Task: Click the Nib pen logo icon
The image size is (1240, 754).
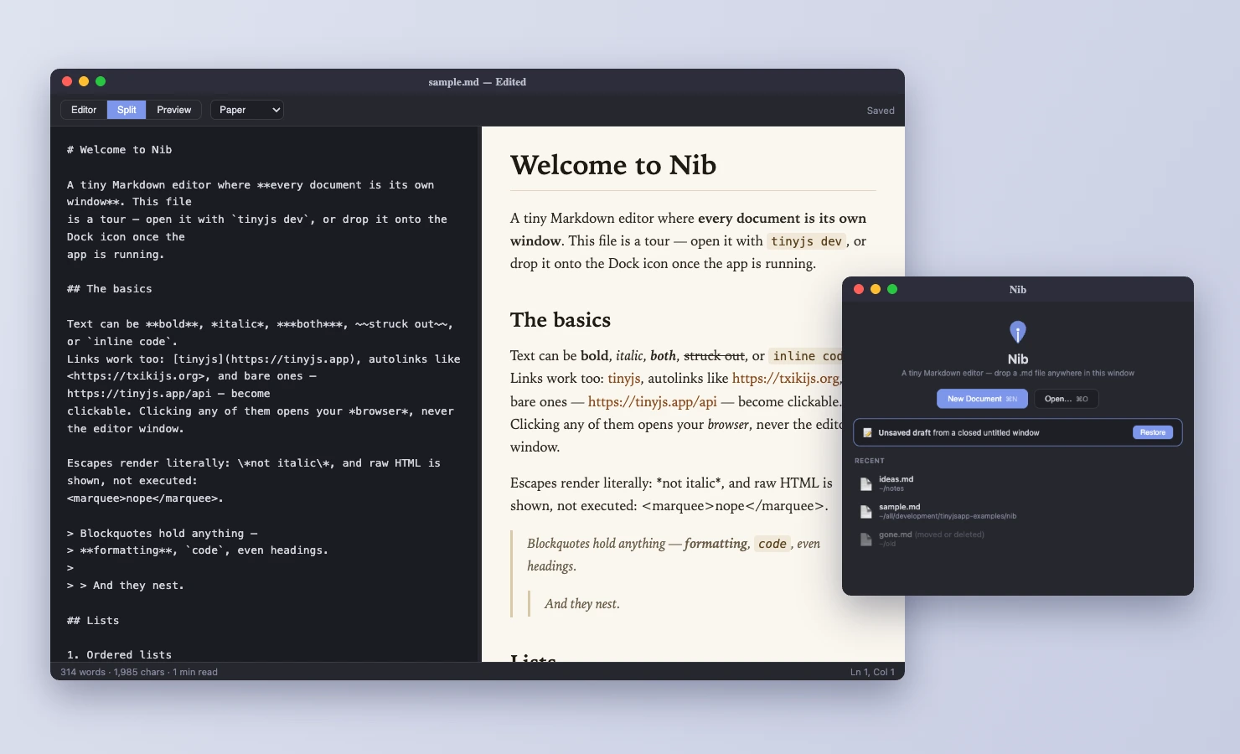Action: (x=1017, y=332)
